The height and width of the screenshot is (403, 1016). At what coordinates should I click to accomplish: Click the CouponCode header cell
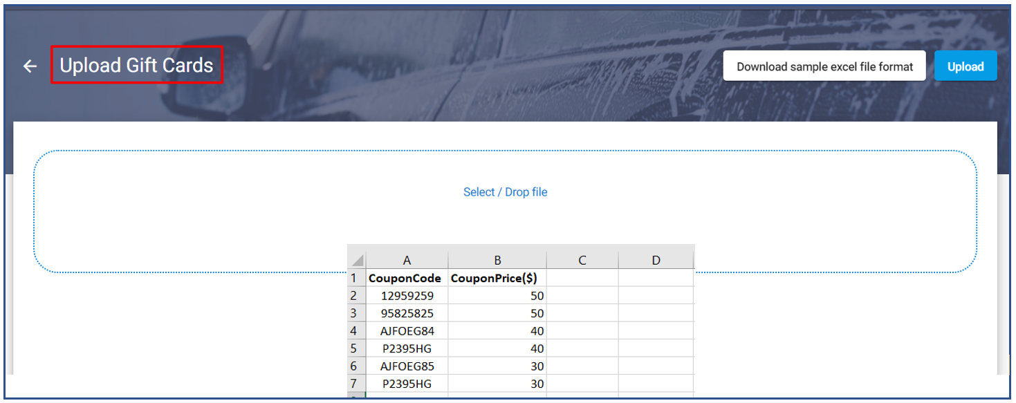[x=405, y=279]
